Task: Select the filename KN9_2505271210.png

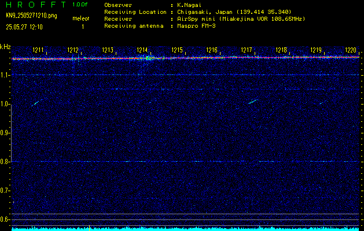Action: pos(31,16)
